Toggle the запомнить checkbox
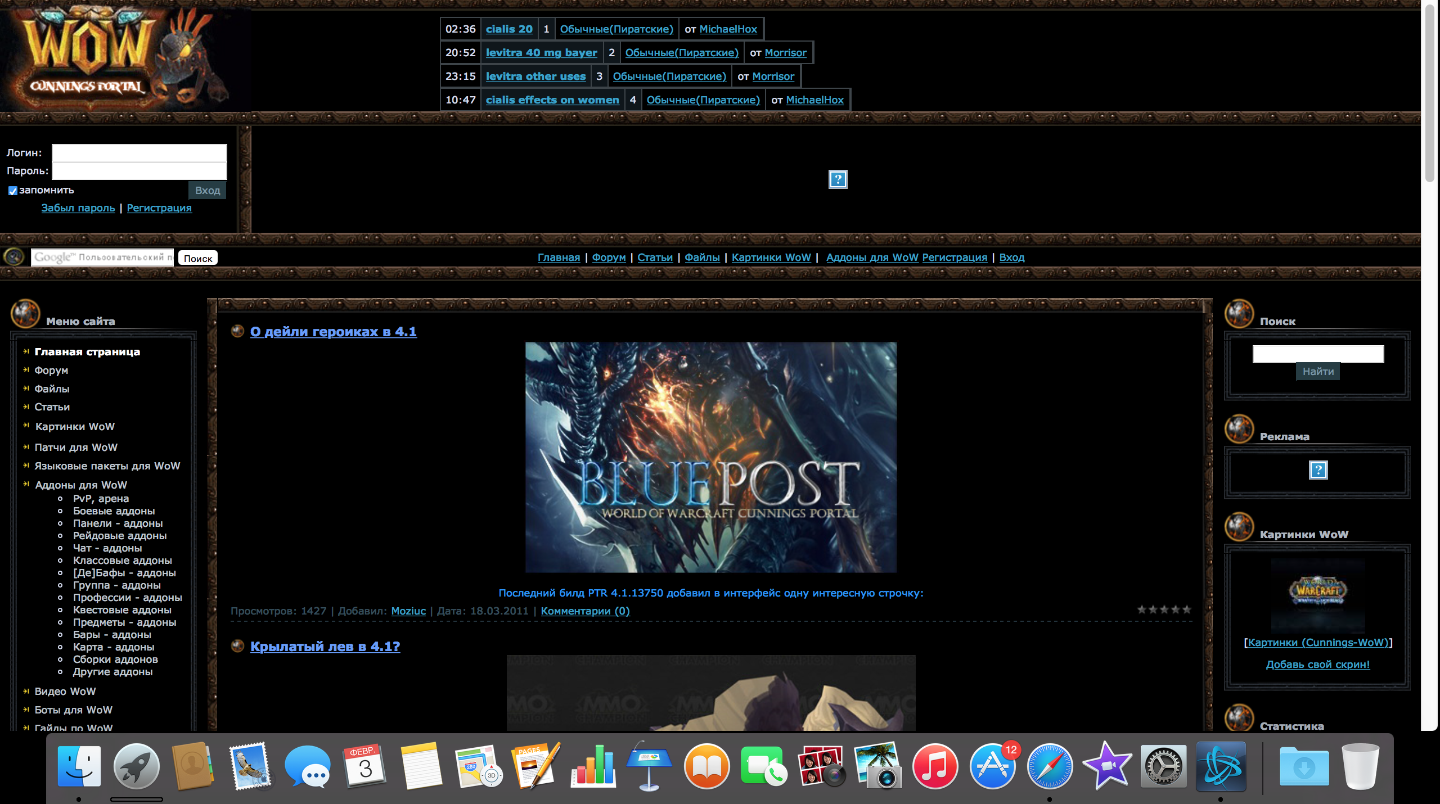1440x804 pixels. pos(13,191)
